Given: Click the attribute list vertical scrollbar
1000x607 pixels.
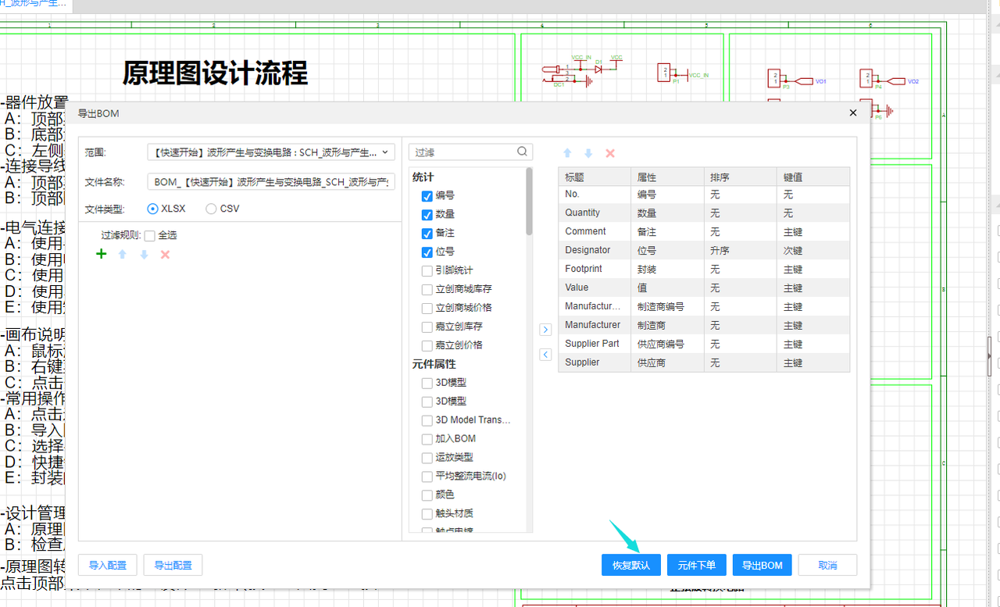Looking at the screenshot, I should (x=530, y=202).
